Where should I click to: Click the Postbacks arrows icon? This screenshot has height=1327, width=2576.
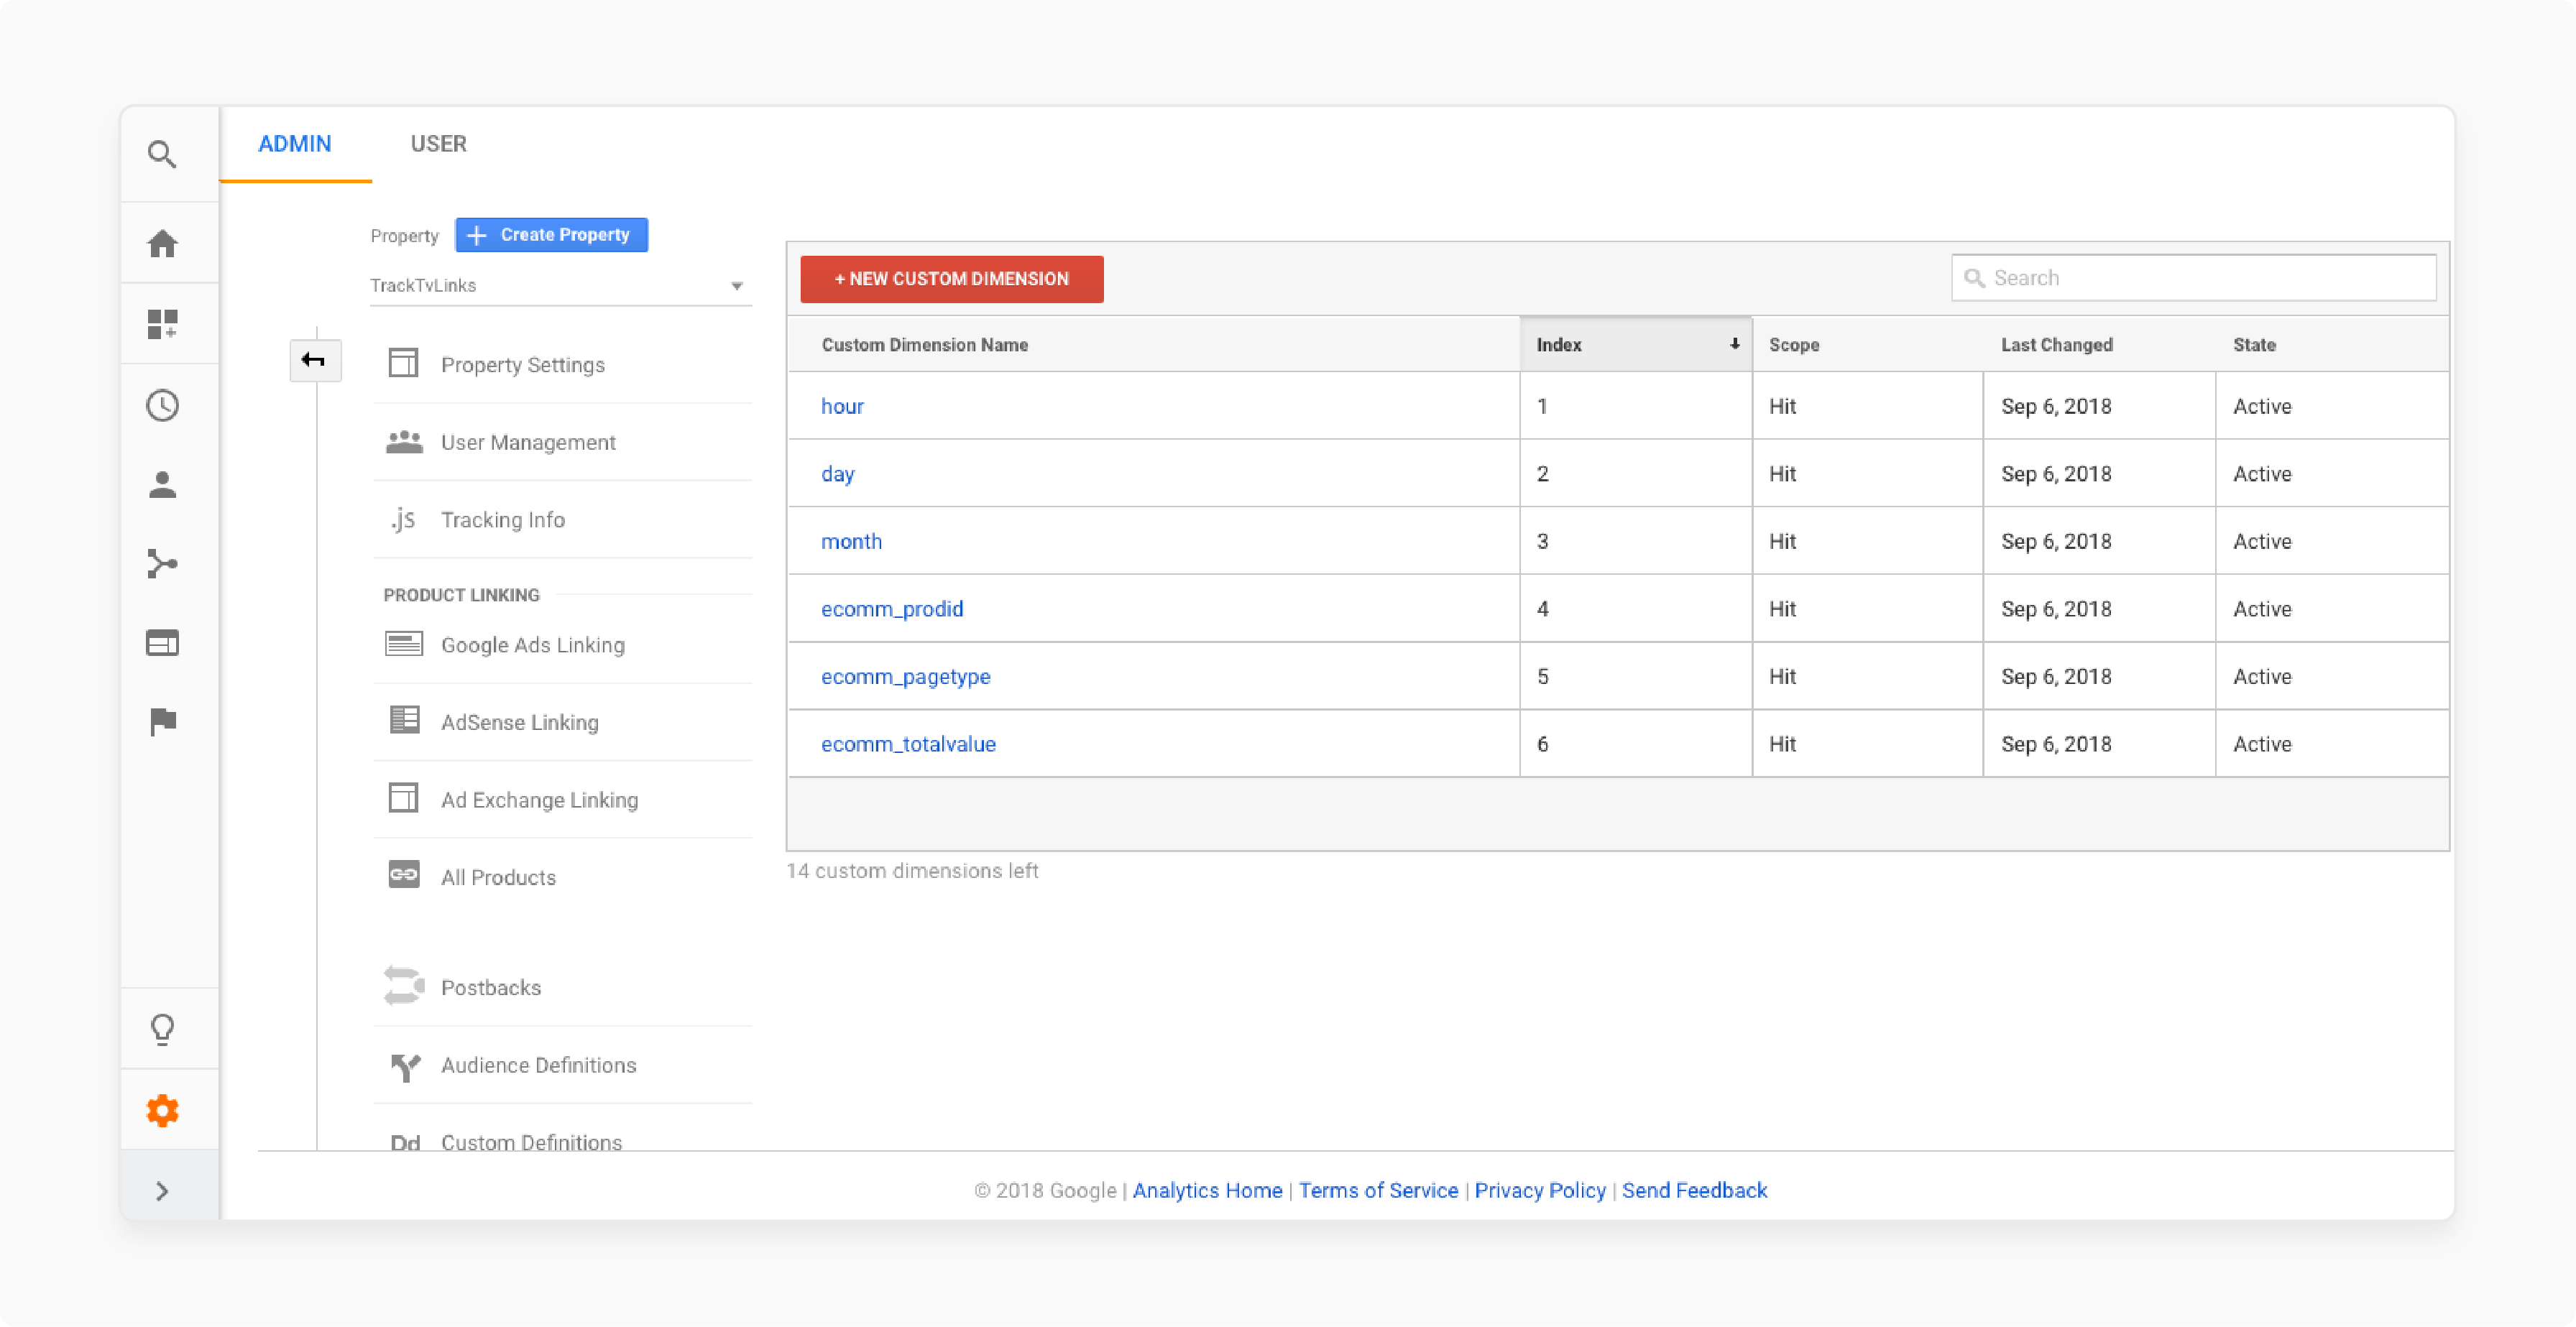tap(404, 985)
